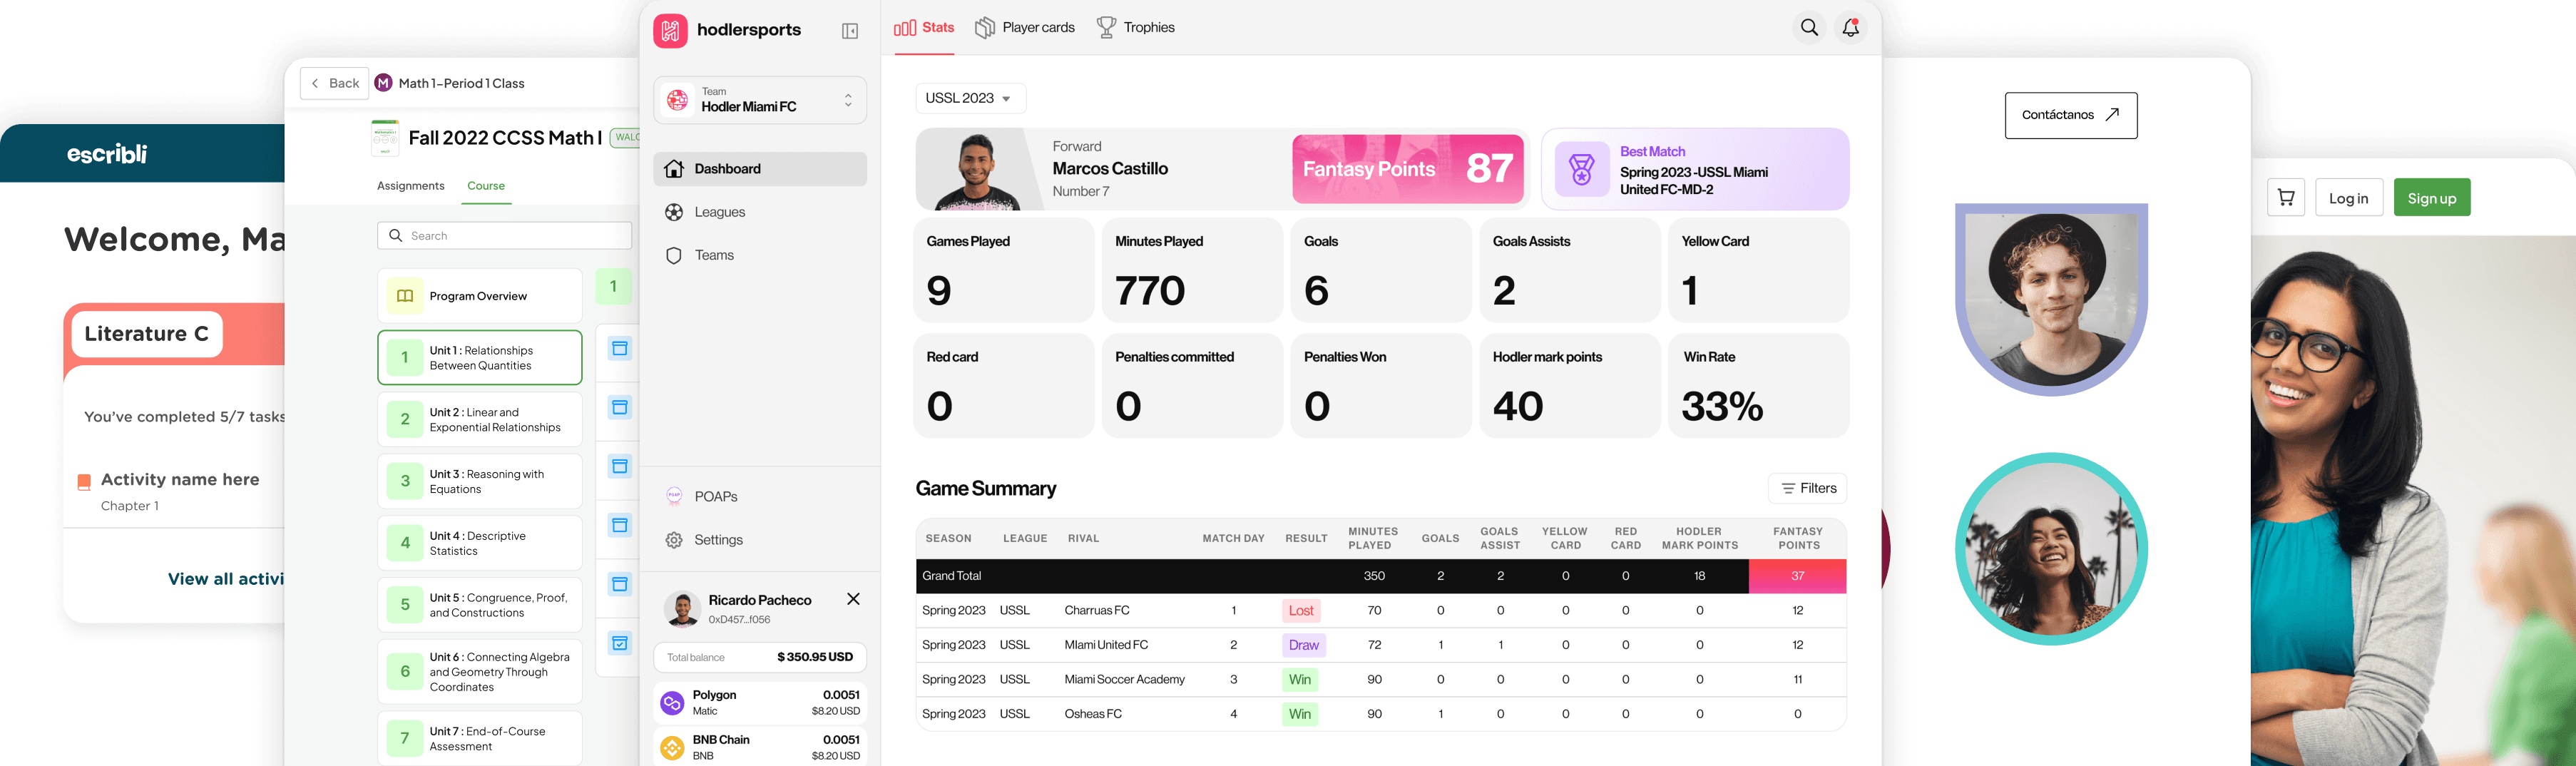
Task: Click the Grand Total row label
Action: tap(952, 576)
